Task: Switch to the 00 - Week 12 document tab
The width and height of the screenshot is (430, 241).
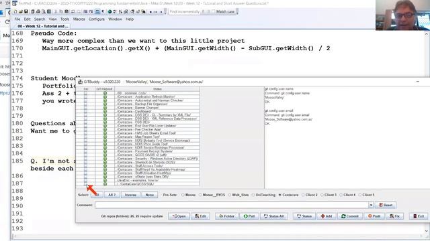Action: (x=42, y=26)
